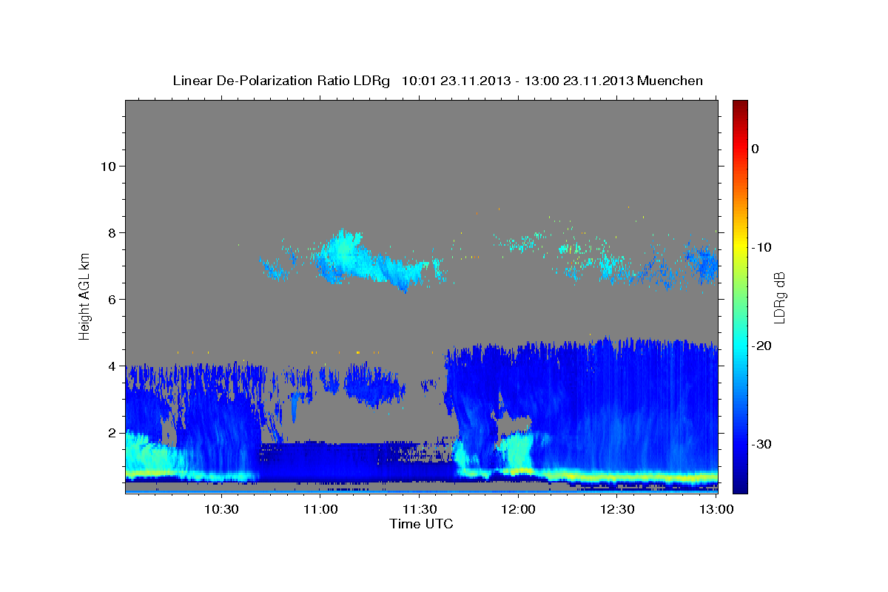Click the height axis label '2'
The image size is (888, 592).
click(x=112, y=433)
